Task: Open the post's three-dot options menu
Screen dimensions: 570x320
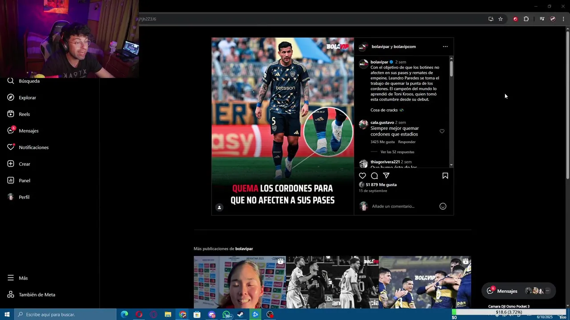Action: [x=445, y=47]
